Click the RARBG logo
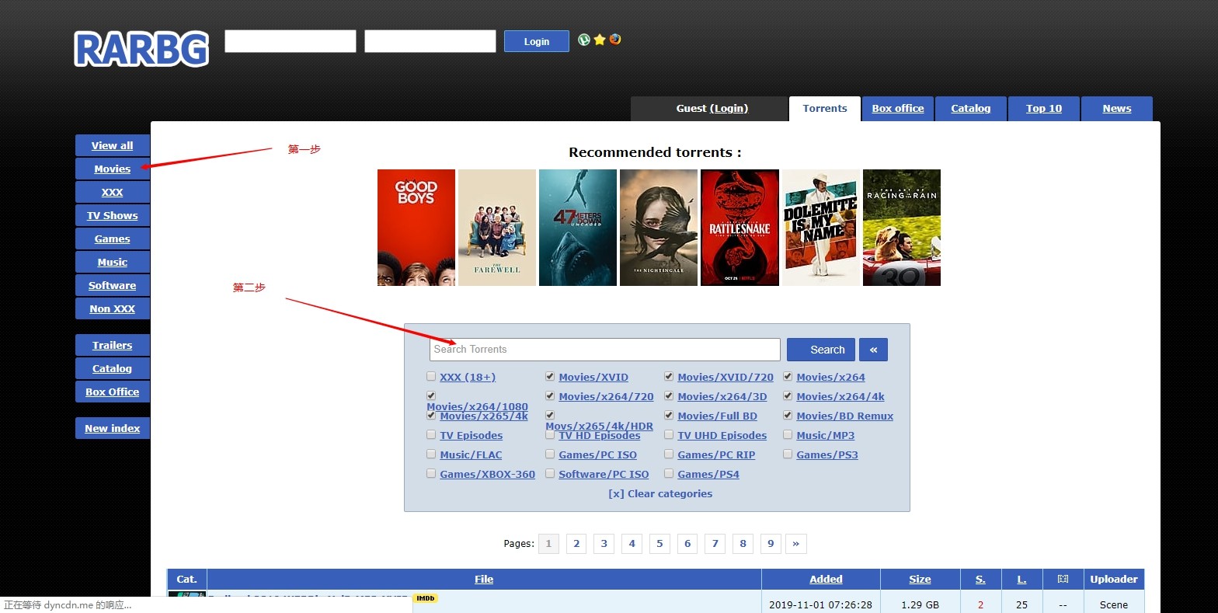Screen dimensions: 1218x613 141,49
